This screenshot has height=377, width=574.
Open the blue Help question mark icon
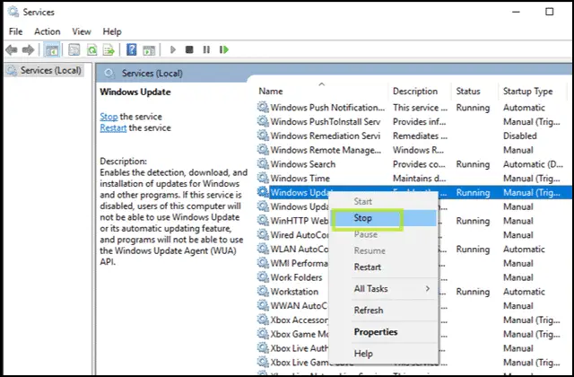[x=132, y=49]
